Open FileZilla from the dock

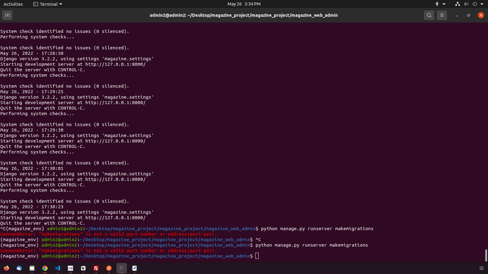[96, 268]
